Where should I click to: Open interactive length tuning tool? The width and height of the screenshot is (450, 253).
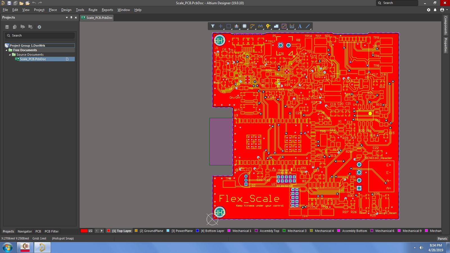click(260, 26)
